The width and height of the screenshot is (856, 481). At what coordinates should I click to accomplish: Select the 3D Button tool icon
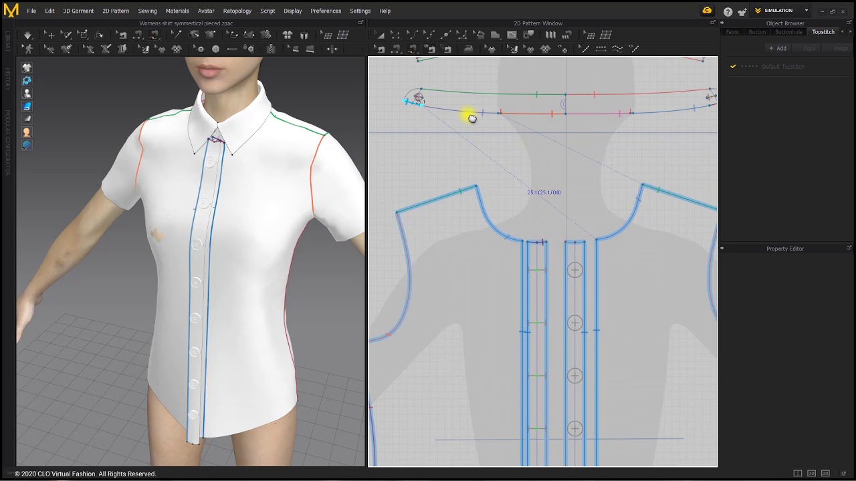(x=216, y=49)
